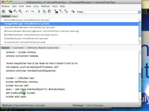149x111 pixels.
Task: Click the yellow minimize window button
Action: point(7,2)
